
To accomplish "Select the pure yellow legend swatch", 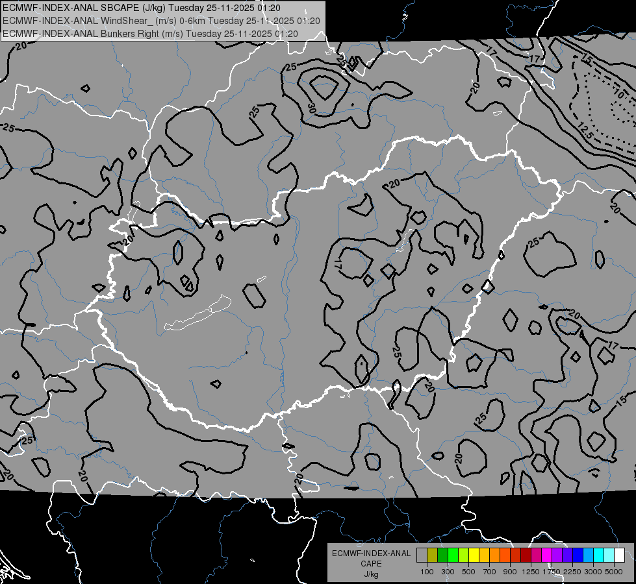I will pyautogui.click(x=474, y=555).
